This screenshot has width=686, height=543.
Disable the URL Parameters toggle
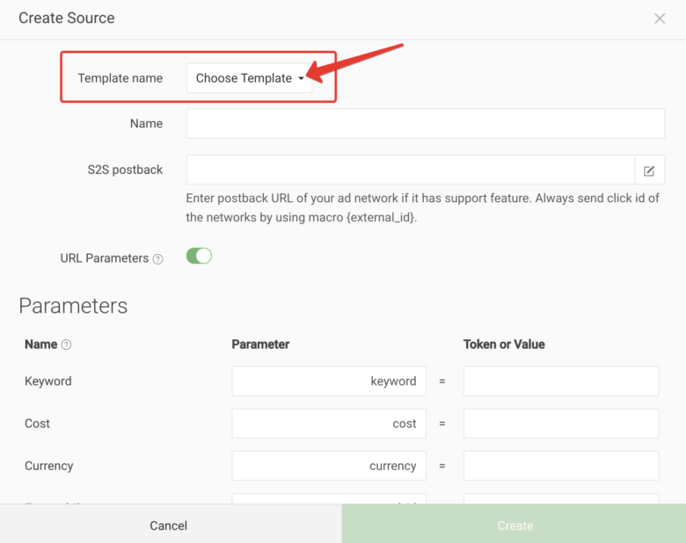pyautogui.click(x=200, y=257)
